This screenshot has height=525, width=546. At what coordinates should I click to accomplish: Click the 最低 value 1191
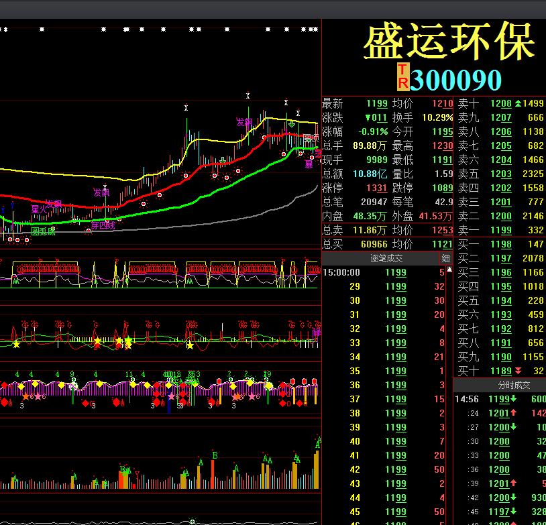coord(442,160)
